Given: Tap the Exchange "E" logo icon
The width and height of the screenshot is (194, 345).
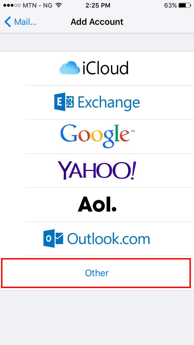Looking at the screenshot, I should pos(64,102).
